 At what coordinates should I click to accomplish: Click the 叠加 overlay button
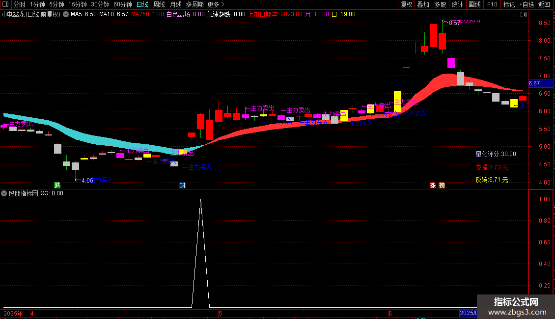(423, 4)
